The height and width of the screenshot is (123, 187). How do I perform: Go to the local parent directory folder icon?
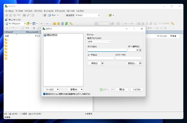click(55, 24)
